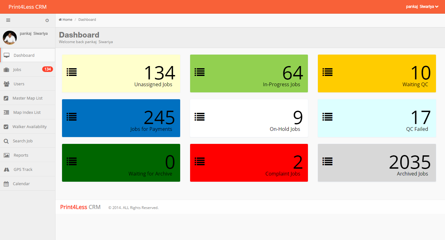Open the Archived Jobs grey tile
The width and height of the screenshot is (445, 240).
(377, 163)
